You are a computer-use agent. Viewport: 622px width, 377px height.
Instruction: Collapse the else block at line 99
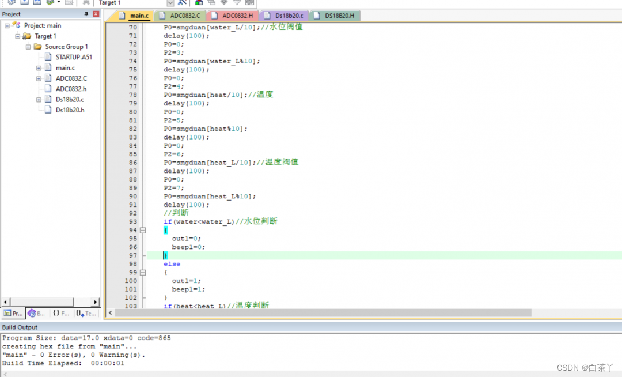point(143,272)
